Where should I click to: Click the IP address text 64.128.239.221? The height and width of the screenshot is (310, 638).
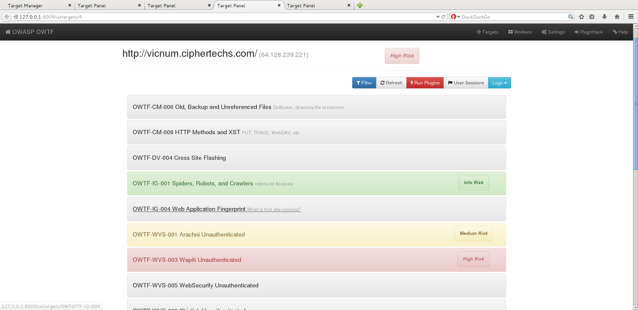pyautogui.click(x=284, y=55)
